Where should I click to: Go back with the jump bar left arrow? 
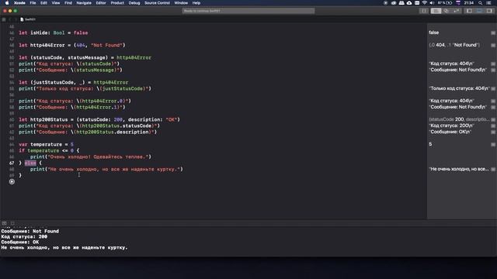point(10,19)
